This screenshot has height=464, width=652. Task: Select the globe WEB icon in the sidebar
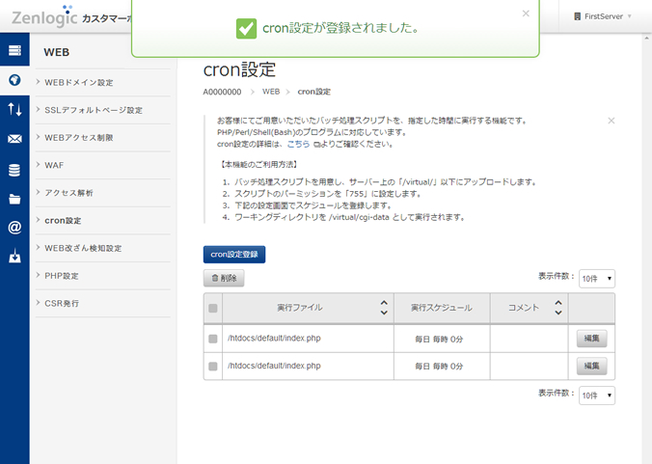(14, 80)
